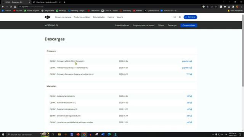The height and width of the screenshot is (137, 244).
Task: Open the site search magnifier icon
Action: [x=175, y=17]
